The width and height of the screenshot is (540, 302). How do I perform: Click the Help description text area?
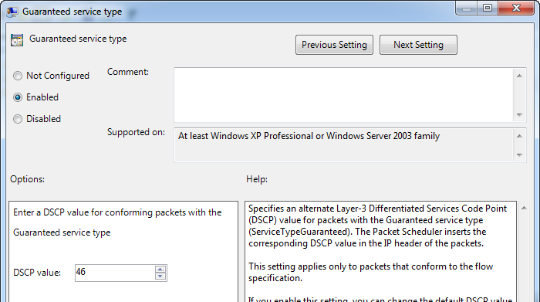point(380,252)
